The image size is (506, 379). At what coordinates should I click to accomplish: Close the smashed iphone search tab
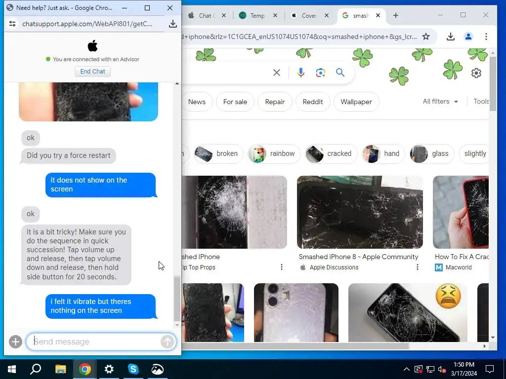tap(378, 15)
